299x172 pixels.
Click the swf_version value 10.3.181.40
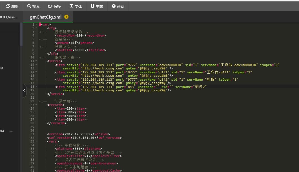(83, 138)
